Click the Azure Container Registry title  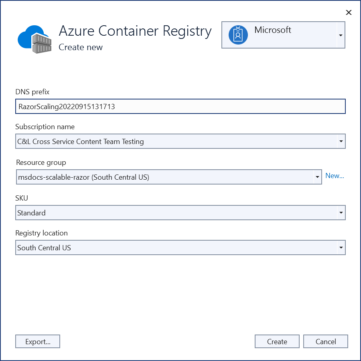click(135, 31)
